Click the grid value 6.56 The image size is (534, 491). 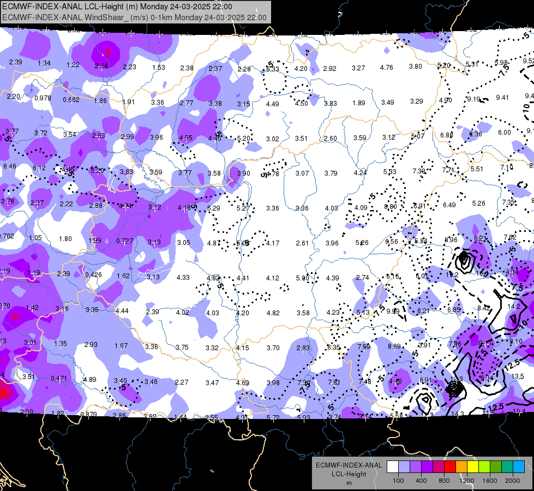(392, 242)
